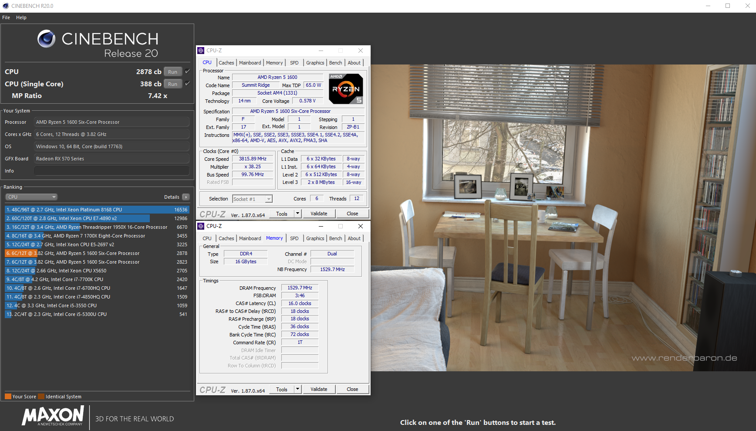This screenshot has height=431, width=756.
Task: Open the File menu
Action: pyautogui.click(x=6, y=17)
